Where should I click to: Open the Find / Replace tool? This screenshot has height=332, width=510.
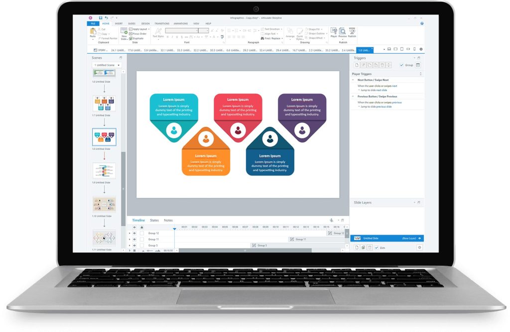(x=272, y=38)
